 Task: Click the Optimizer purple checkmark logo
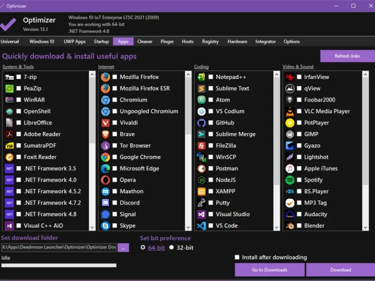(x=8, y=24)
